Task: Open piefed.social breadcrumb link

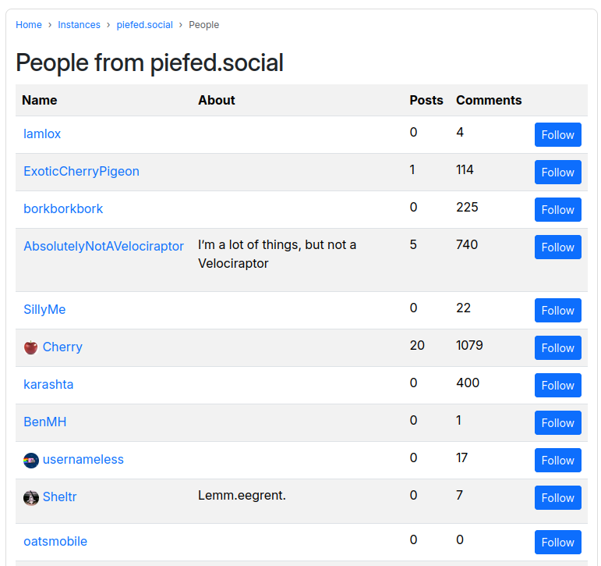Action: pyautogui.click(x=144, y=25)
